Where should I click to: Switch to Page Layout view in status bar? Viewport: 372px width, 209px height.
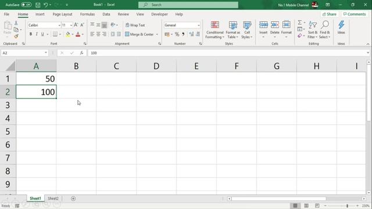(306, 206)
